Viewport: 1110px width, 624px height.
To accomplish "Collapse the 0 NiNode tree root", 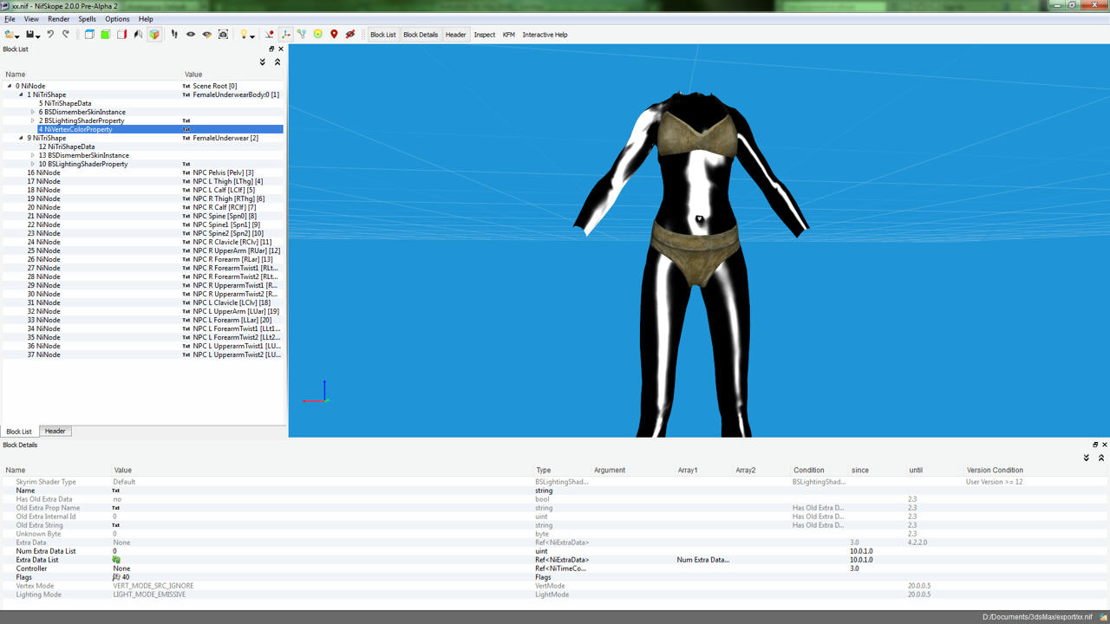I will click(10, 86).
